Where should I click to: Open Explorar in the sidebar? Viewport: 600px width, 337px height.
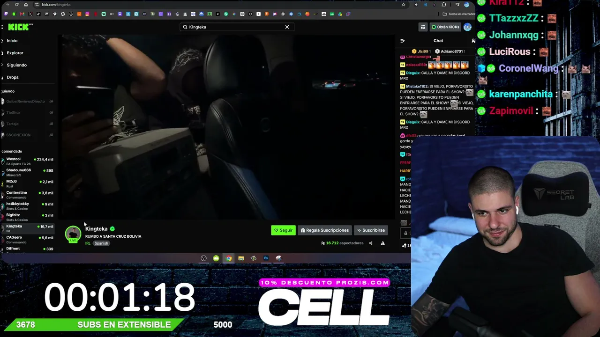(15, 53)
